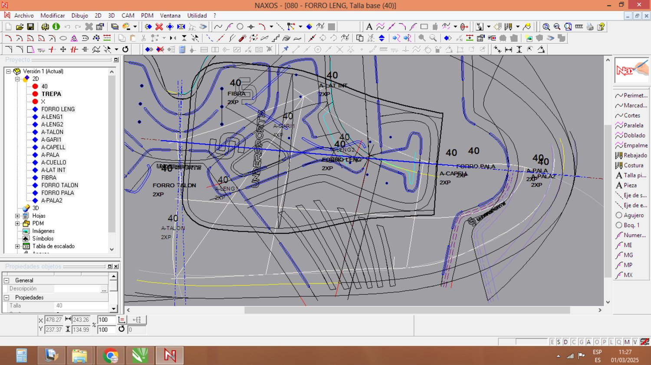This screenshot has height=365, width=651.
Task: Click the ruler measure icon
Action: [x=579, y=27]
